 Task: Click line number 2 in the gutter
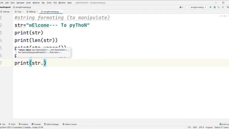(x=1, y=25)
